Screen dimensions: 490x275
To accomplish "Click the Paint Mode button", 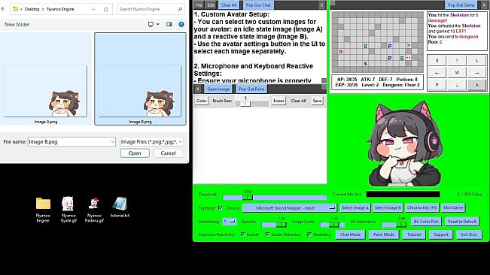I will [x=384, y=234].
